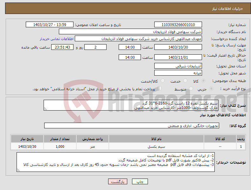The height and width of the screenshot is (190, 251).
Task: Click the چاپ (print) button
Action: coord(140,181)
